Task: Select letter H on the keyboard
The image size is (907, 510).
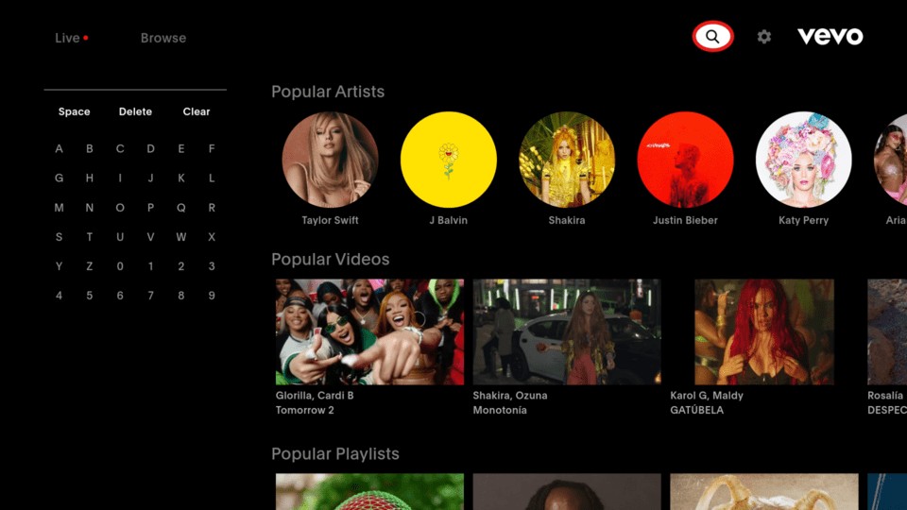Action: [x=89, y=178]
